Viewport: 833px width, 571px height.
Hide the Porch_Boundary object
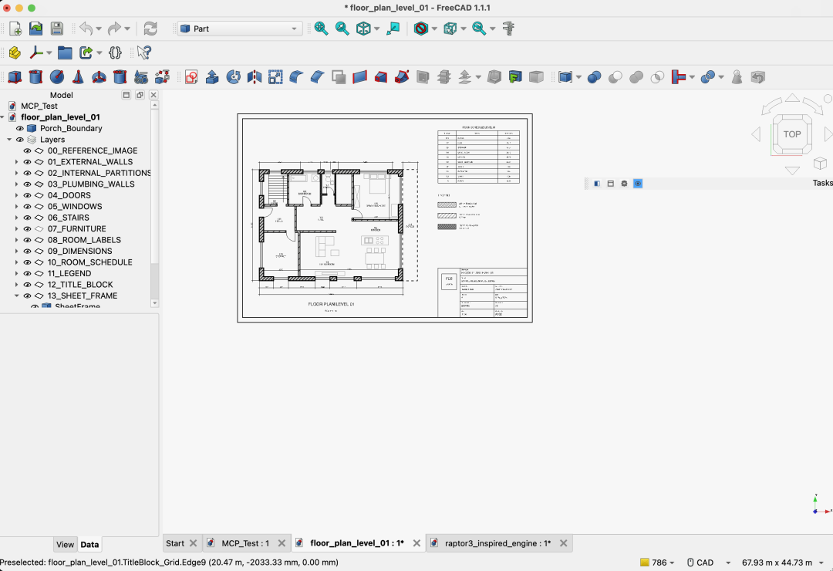[19, 128]
